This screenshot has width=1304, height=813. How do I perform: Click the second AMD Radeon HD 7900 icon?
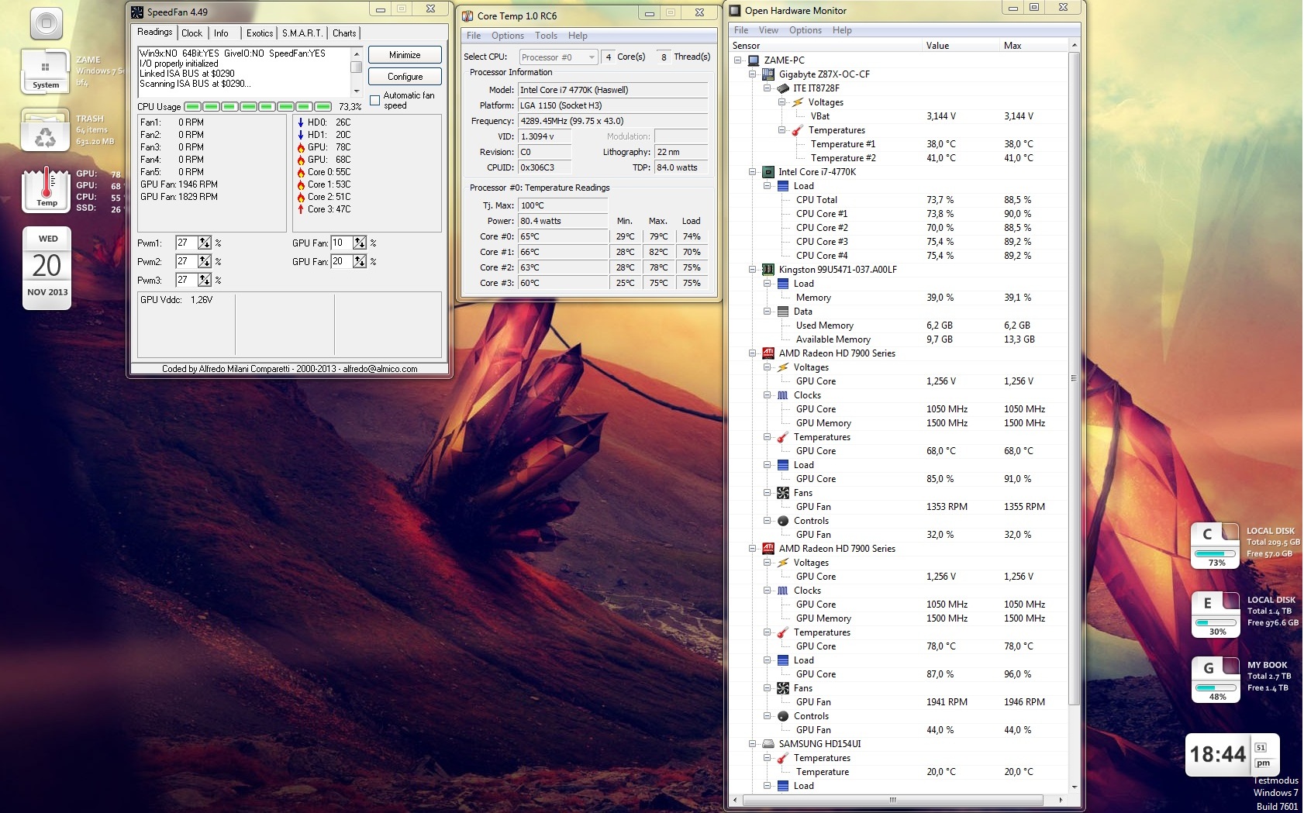(x=768, y=549)
